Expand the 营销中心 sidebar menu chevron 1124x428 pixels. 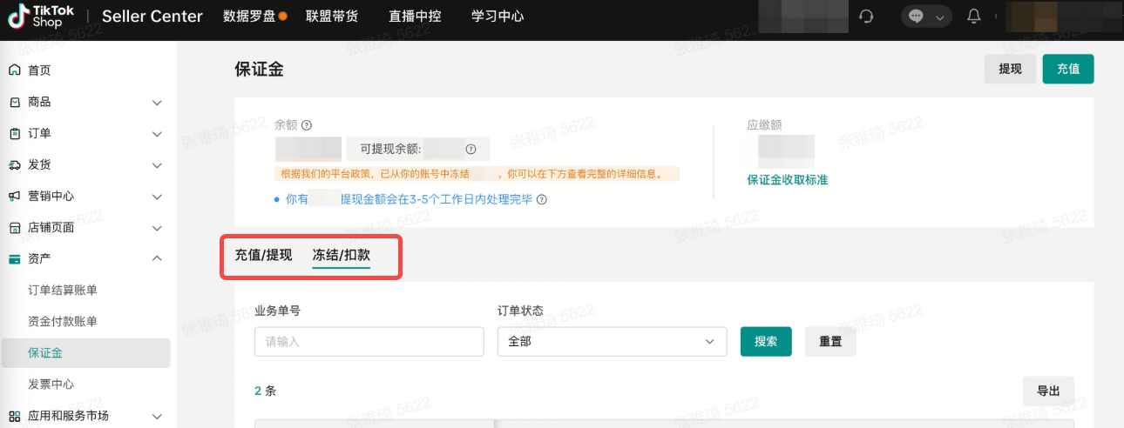coord(157,197)
